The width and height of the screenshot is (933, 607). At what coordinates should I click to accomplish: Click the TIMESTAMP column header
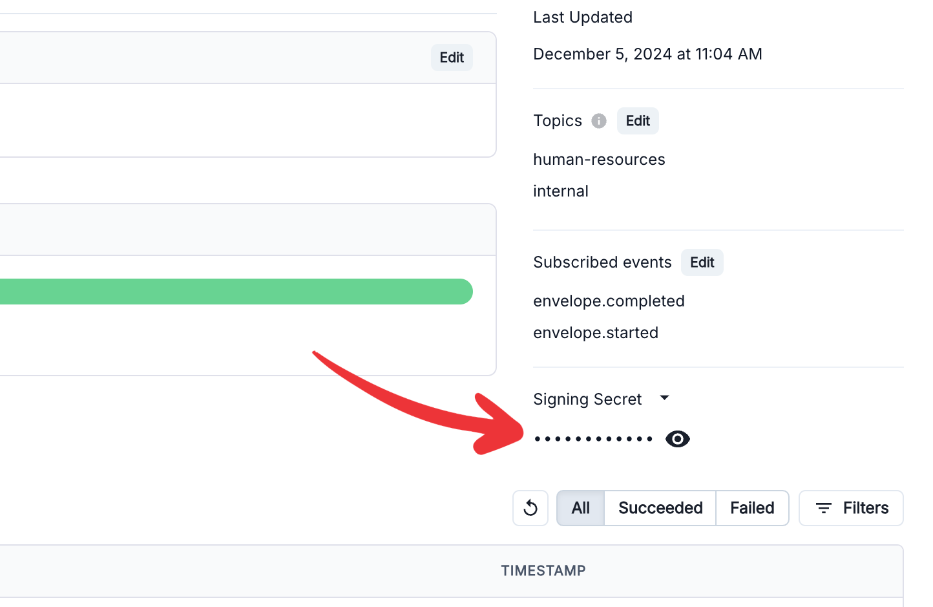[543, 571]
